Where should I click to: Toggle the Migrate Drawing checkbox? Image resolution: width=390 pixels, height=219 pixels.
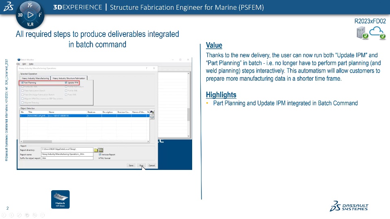(22, 103)
